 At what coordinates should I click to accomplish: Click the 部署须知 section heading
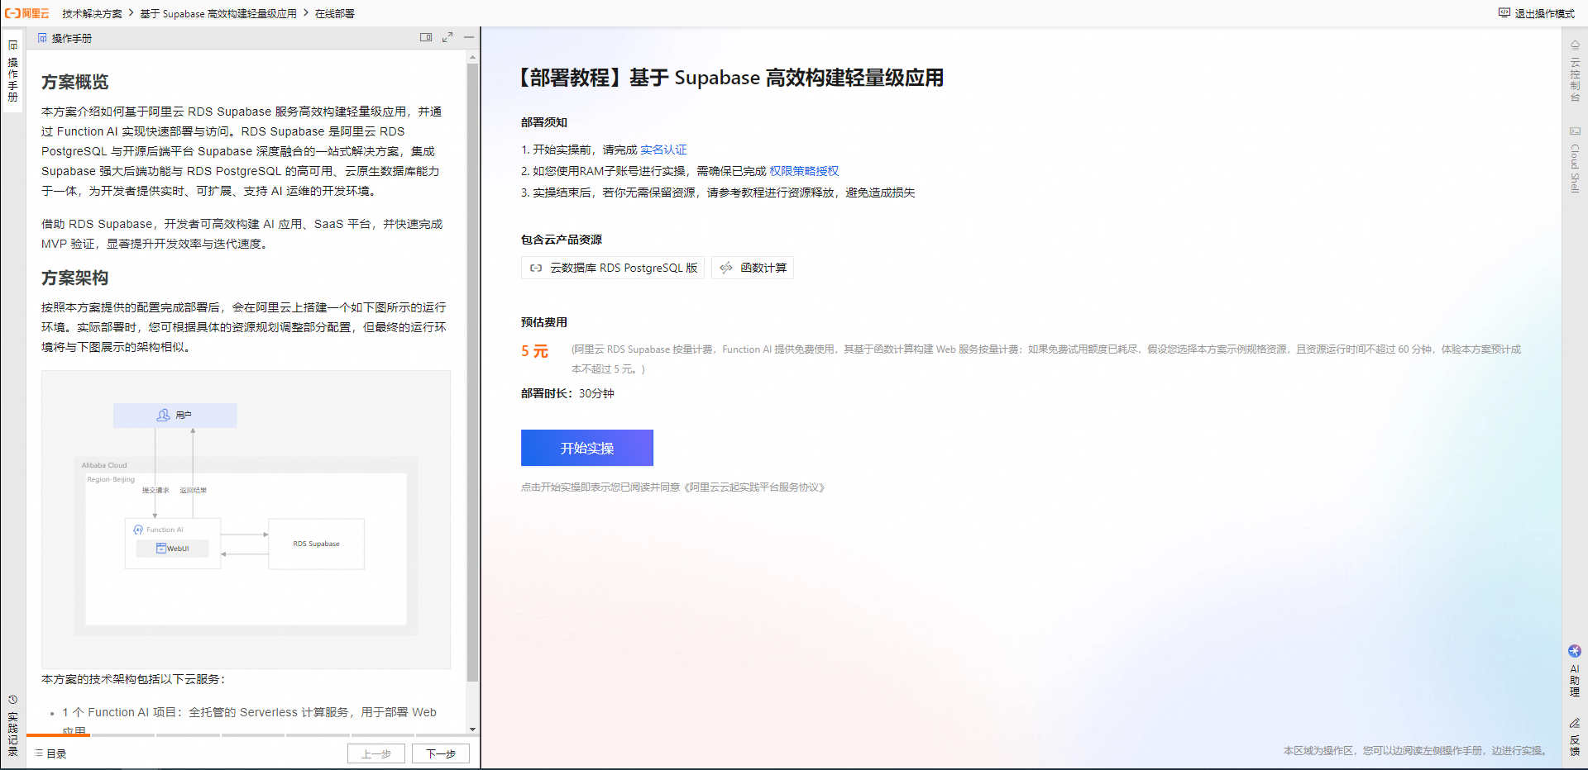coord(544,122)
